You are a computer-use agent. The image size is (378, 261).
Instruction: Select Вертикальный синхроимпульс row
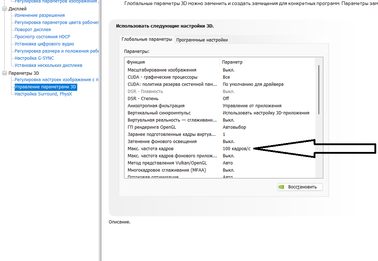tap(219, 113)
